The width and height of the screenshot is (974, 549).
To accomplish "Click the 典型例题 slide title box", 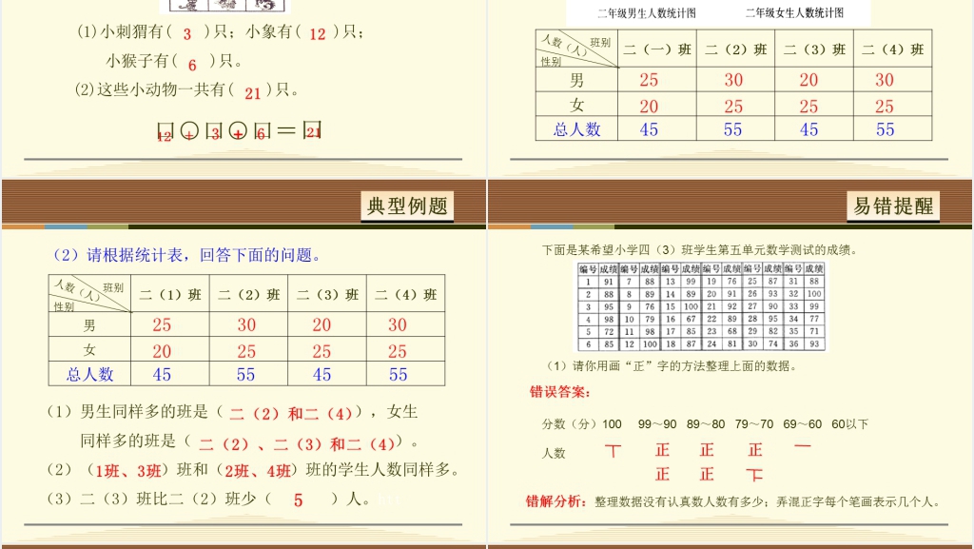I will pyautogui.click(x=407, y=206).
